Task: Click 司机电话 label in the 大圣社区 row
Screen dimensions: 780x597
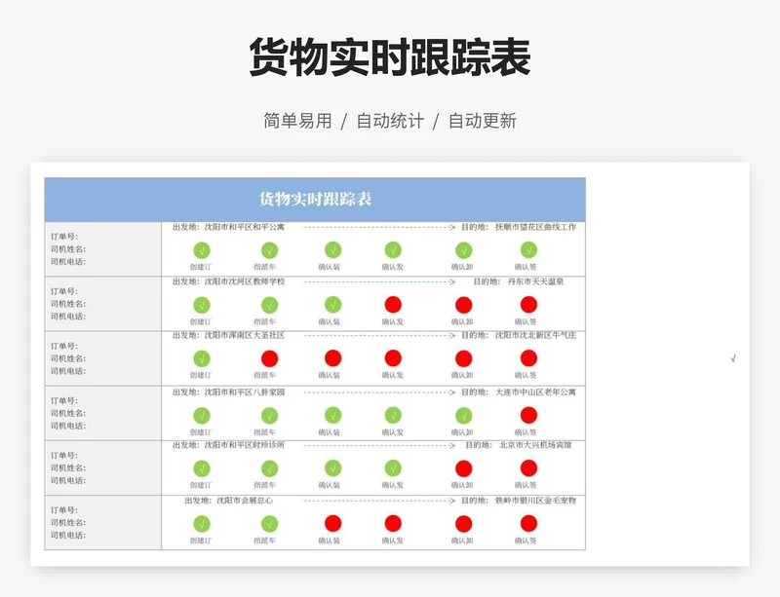Action: [68, 371]
